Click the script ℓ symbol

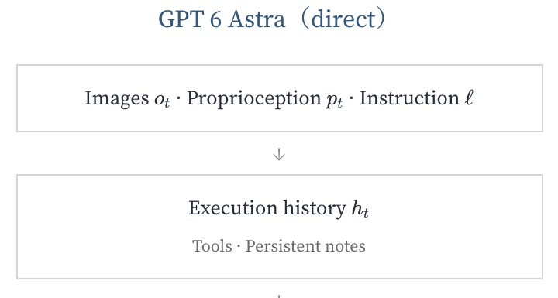(469, 98)
